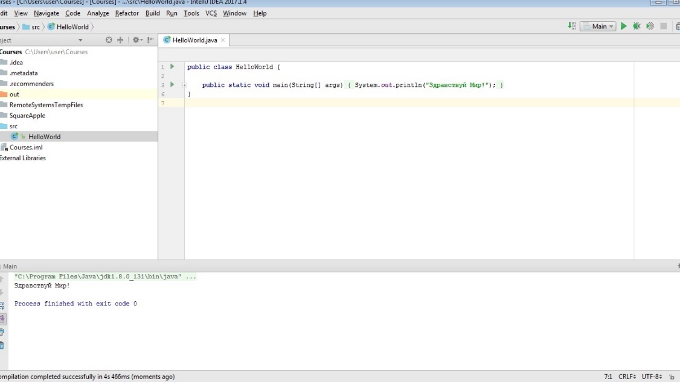Hide the Project tool window panel
The width and height of the screenshot is (680, 382).
coord(150,40)
